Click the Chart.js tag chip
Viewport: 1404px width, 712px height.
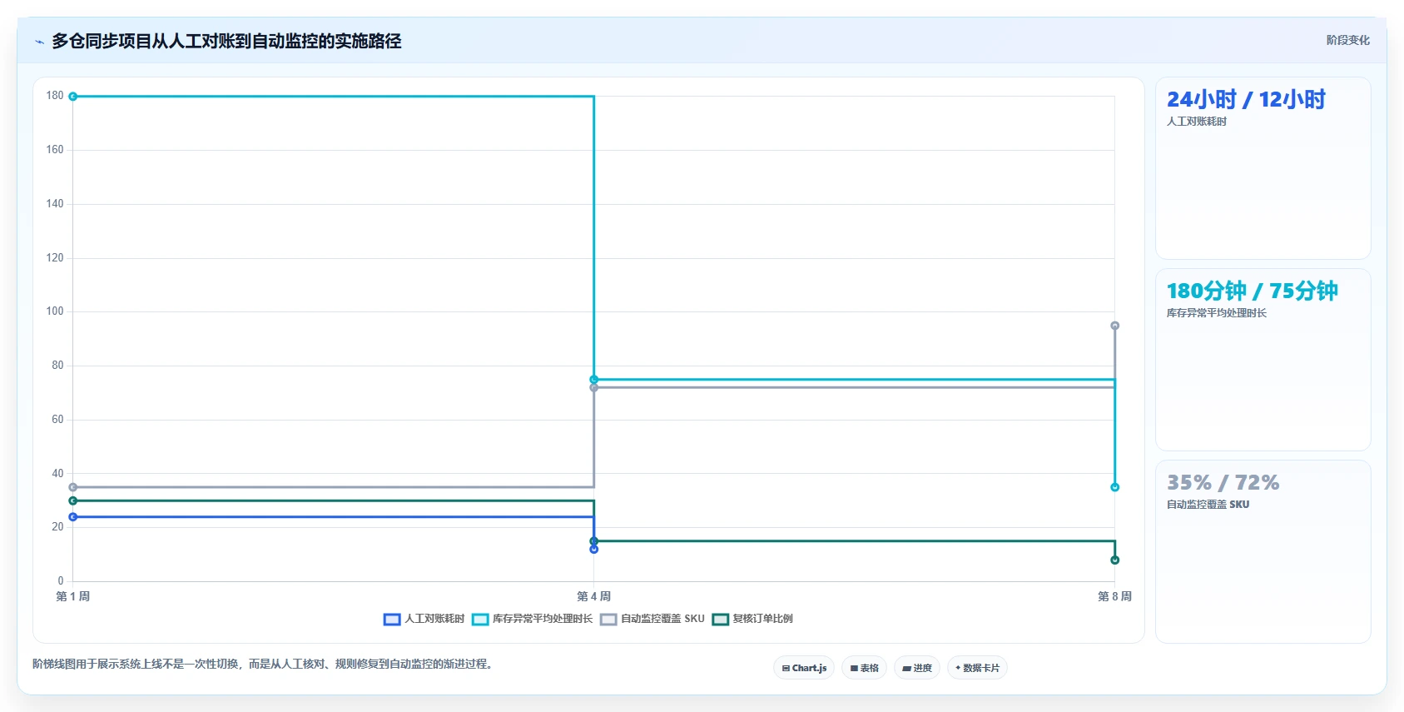(804, 668)
